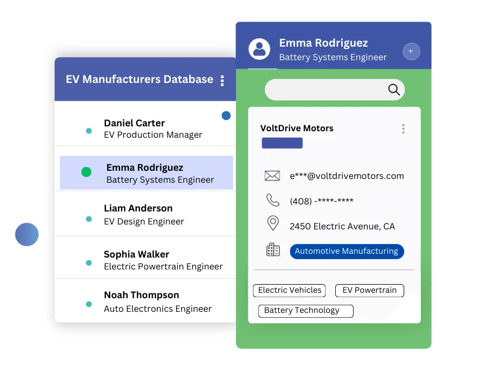Select Sophia Walker in the contact list
Viewport: 489px width, 366px height.
tap(145, 258)
